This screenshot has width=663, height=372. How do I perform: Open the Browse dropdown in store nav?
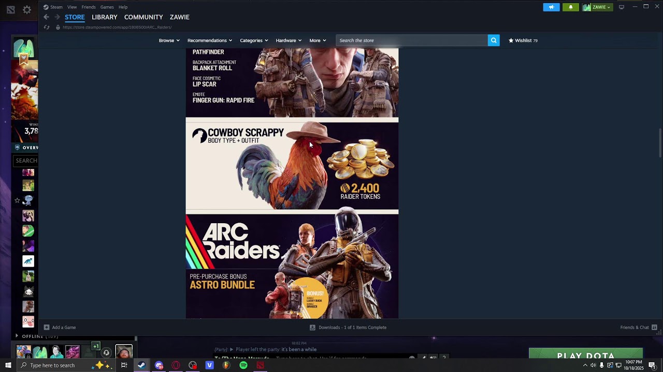point(169,40)
